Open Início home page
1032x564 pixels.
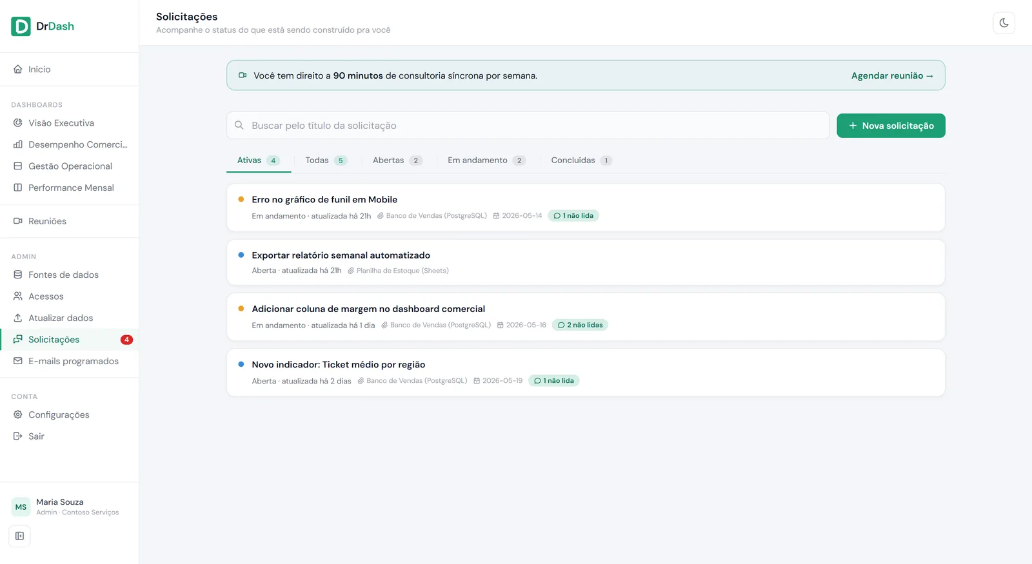click(x=69, y=69)
